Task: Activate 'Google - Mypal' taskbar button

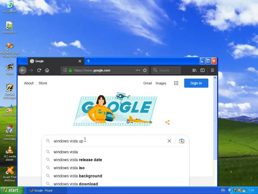Action: click(47, 190)
